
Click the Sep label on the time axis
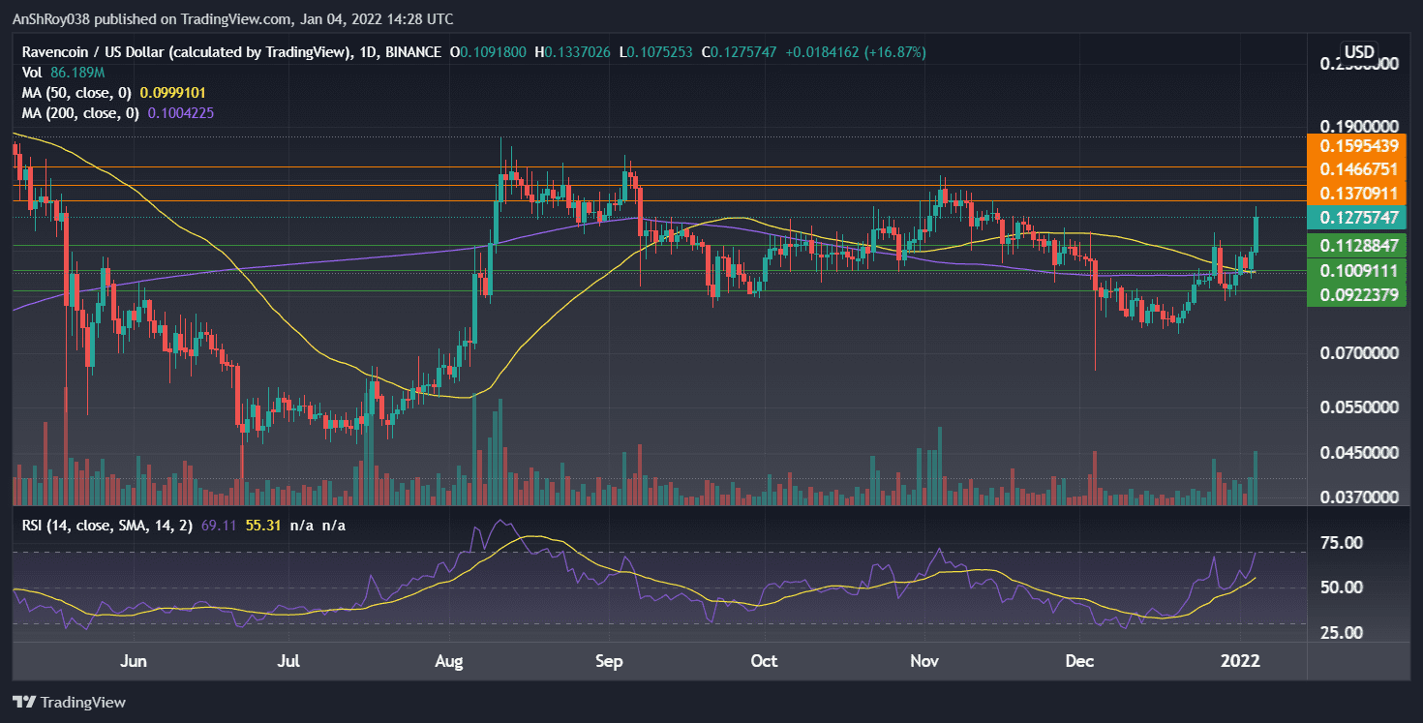tap(608, 661)
